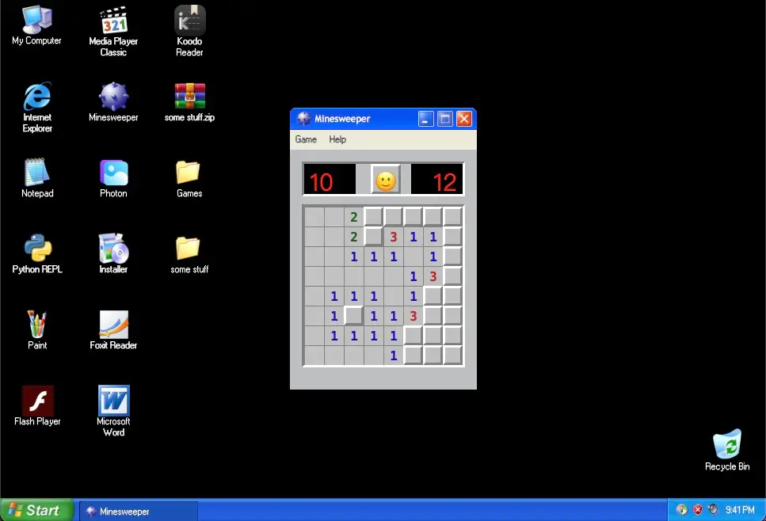Click the Internet Explorer desktop icon

(37, 108)
